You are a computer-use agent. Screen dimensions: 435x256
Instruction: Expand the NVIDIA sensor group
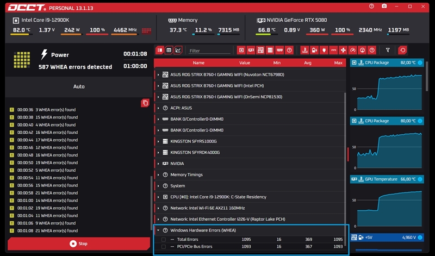[158, 164]
